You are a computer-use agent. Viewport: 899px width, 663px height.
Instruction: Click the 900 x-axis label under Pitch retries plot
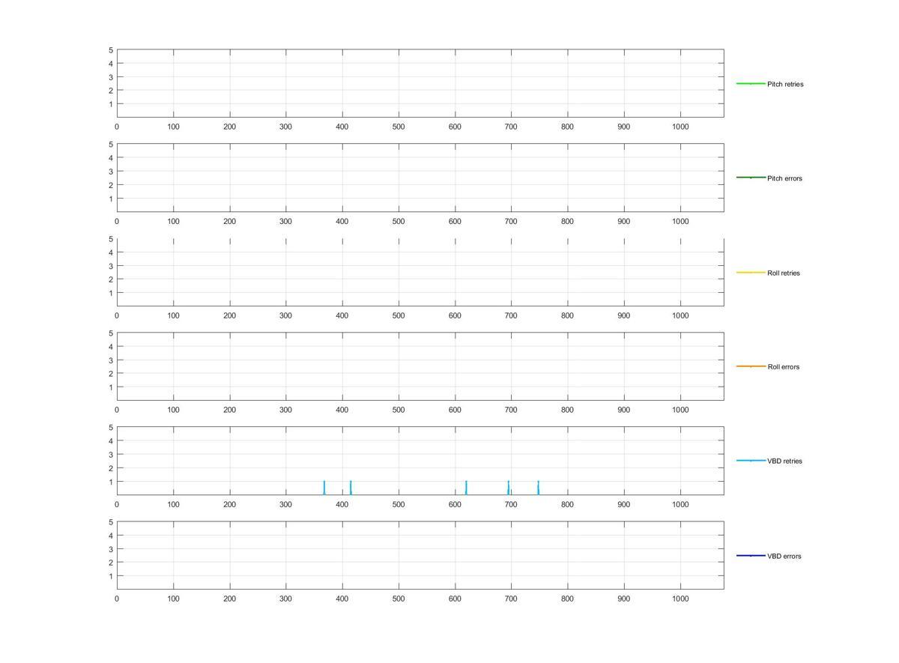click(624, 127)
